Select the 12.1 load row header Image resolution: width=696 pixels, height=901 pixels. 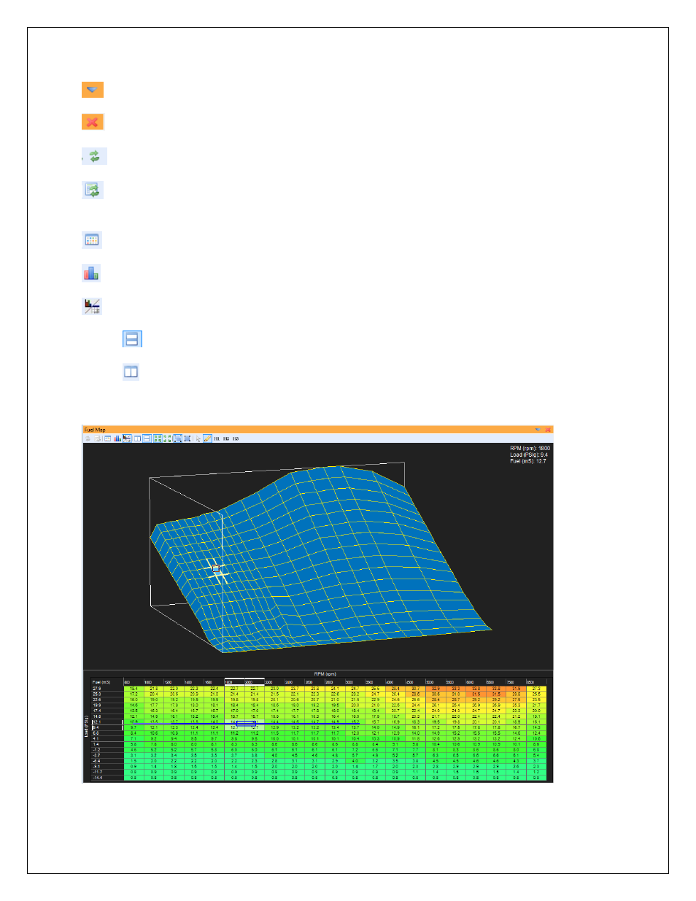pyautogui.click(x=107, y=722)
